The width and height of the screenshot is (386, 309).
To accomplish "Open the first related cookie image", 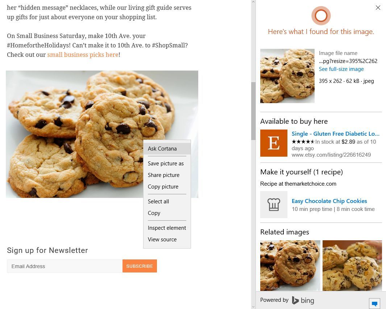I will 290,265.
